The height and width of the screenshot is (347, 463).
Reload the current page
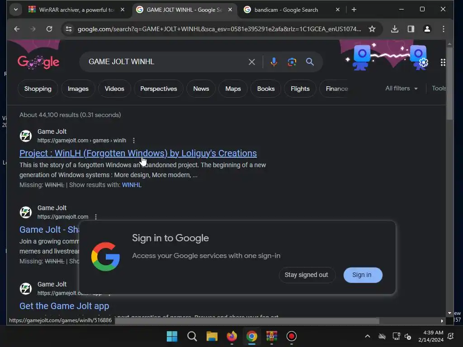coord(49,29)
